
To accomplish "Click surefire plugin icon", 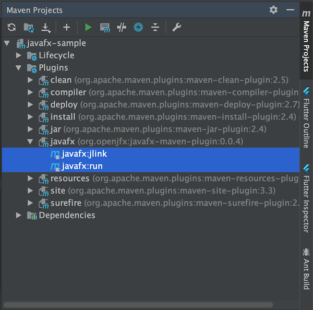I will (43, 204).
